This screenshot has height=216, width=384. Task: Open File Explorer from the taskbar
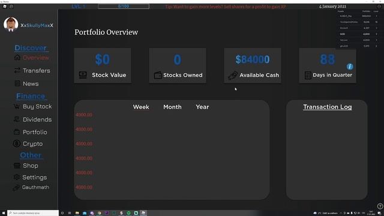pyautogui.click(x=77, y=213)
